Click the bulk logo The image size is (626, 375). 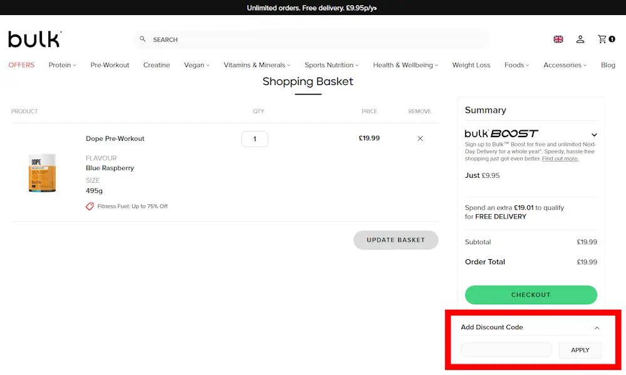coord(34,39)
